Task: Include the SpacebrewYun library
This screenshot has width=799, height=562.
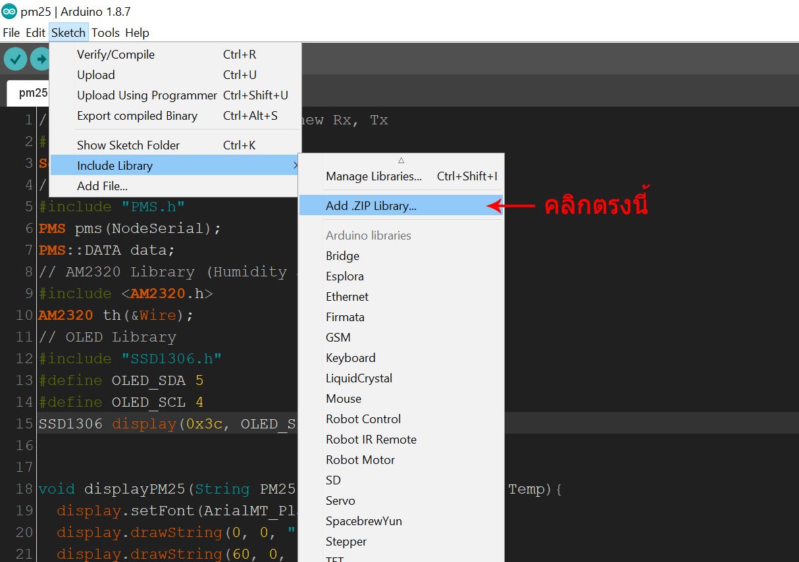Action: pyautogui.click(x=401, y=521)
